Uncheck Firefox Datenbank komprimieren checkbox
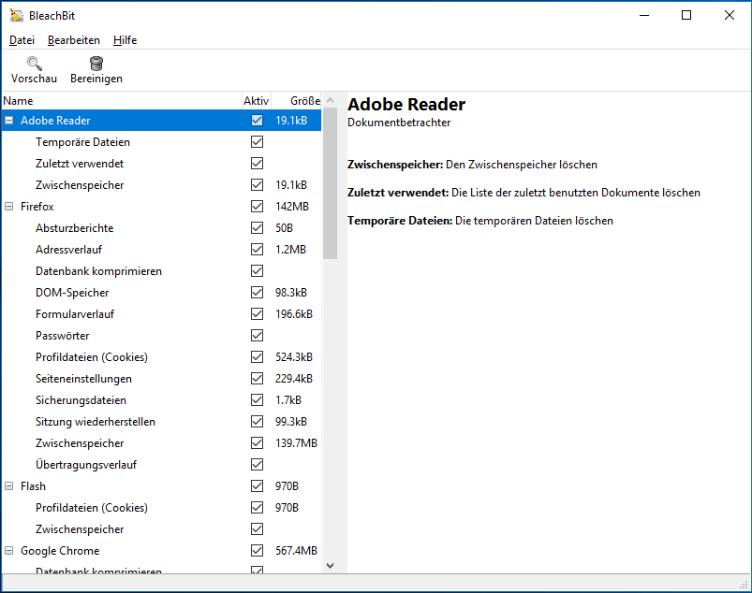752x593 pixels. click(257, 271)
